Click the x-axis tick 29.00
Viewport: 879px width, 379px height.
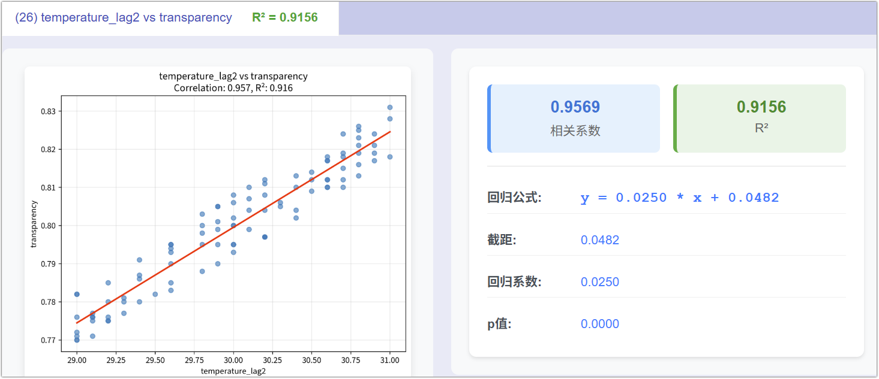(x=77, y=360)
